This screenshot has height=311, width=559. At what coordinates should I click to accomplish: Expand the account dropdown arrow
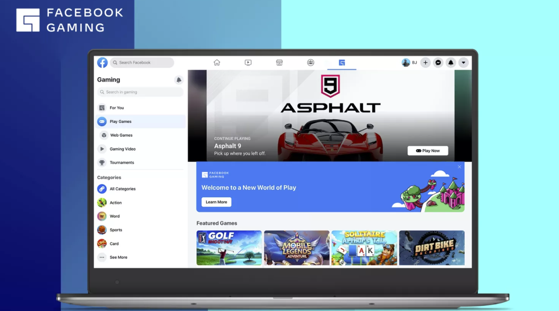click(464, 63)
